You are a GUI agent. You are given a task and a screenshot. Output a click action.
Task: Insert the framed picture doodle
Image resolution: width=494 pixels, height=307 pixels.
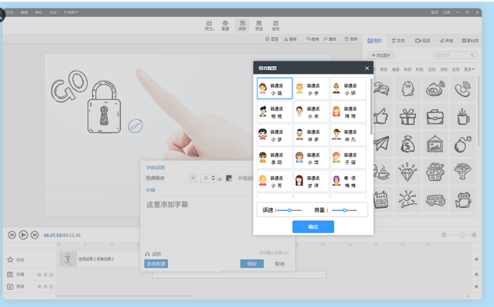pos(435,144)
